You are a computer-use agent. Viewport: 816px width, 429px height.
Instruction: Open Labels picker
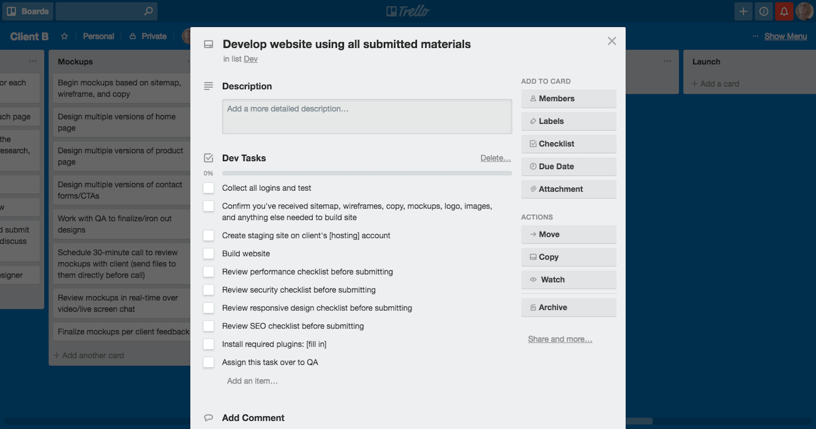tap(568, 121)
